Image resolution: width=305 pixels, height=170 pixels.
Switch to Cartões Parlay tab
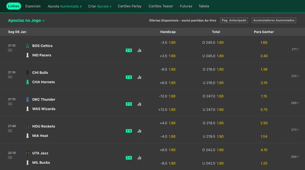pos(130,6)
